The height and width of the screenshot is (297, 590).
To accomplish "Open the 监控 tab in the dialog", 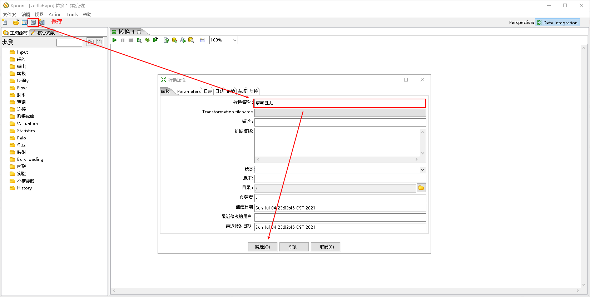I will click(254, 91).
